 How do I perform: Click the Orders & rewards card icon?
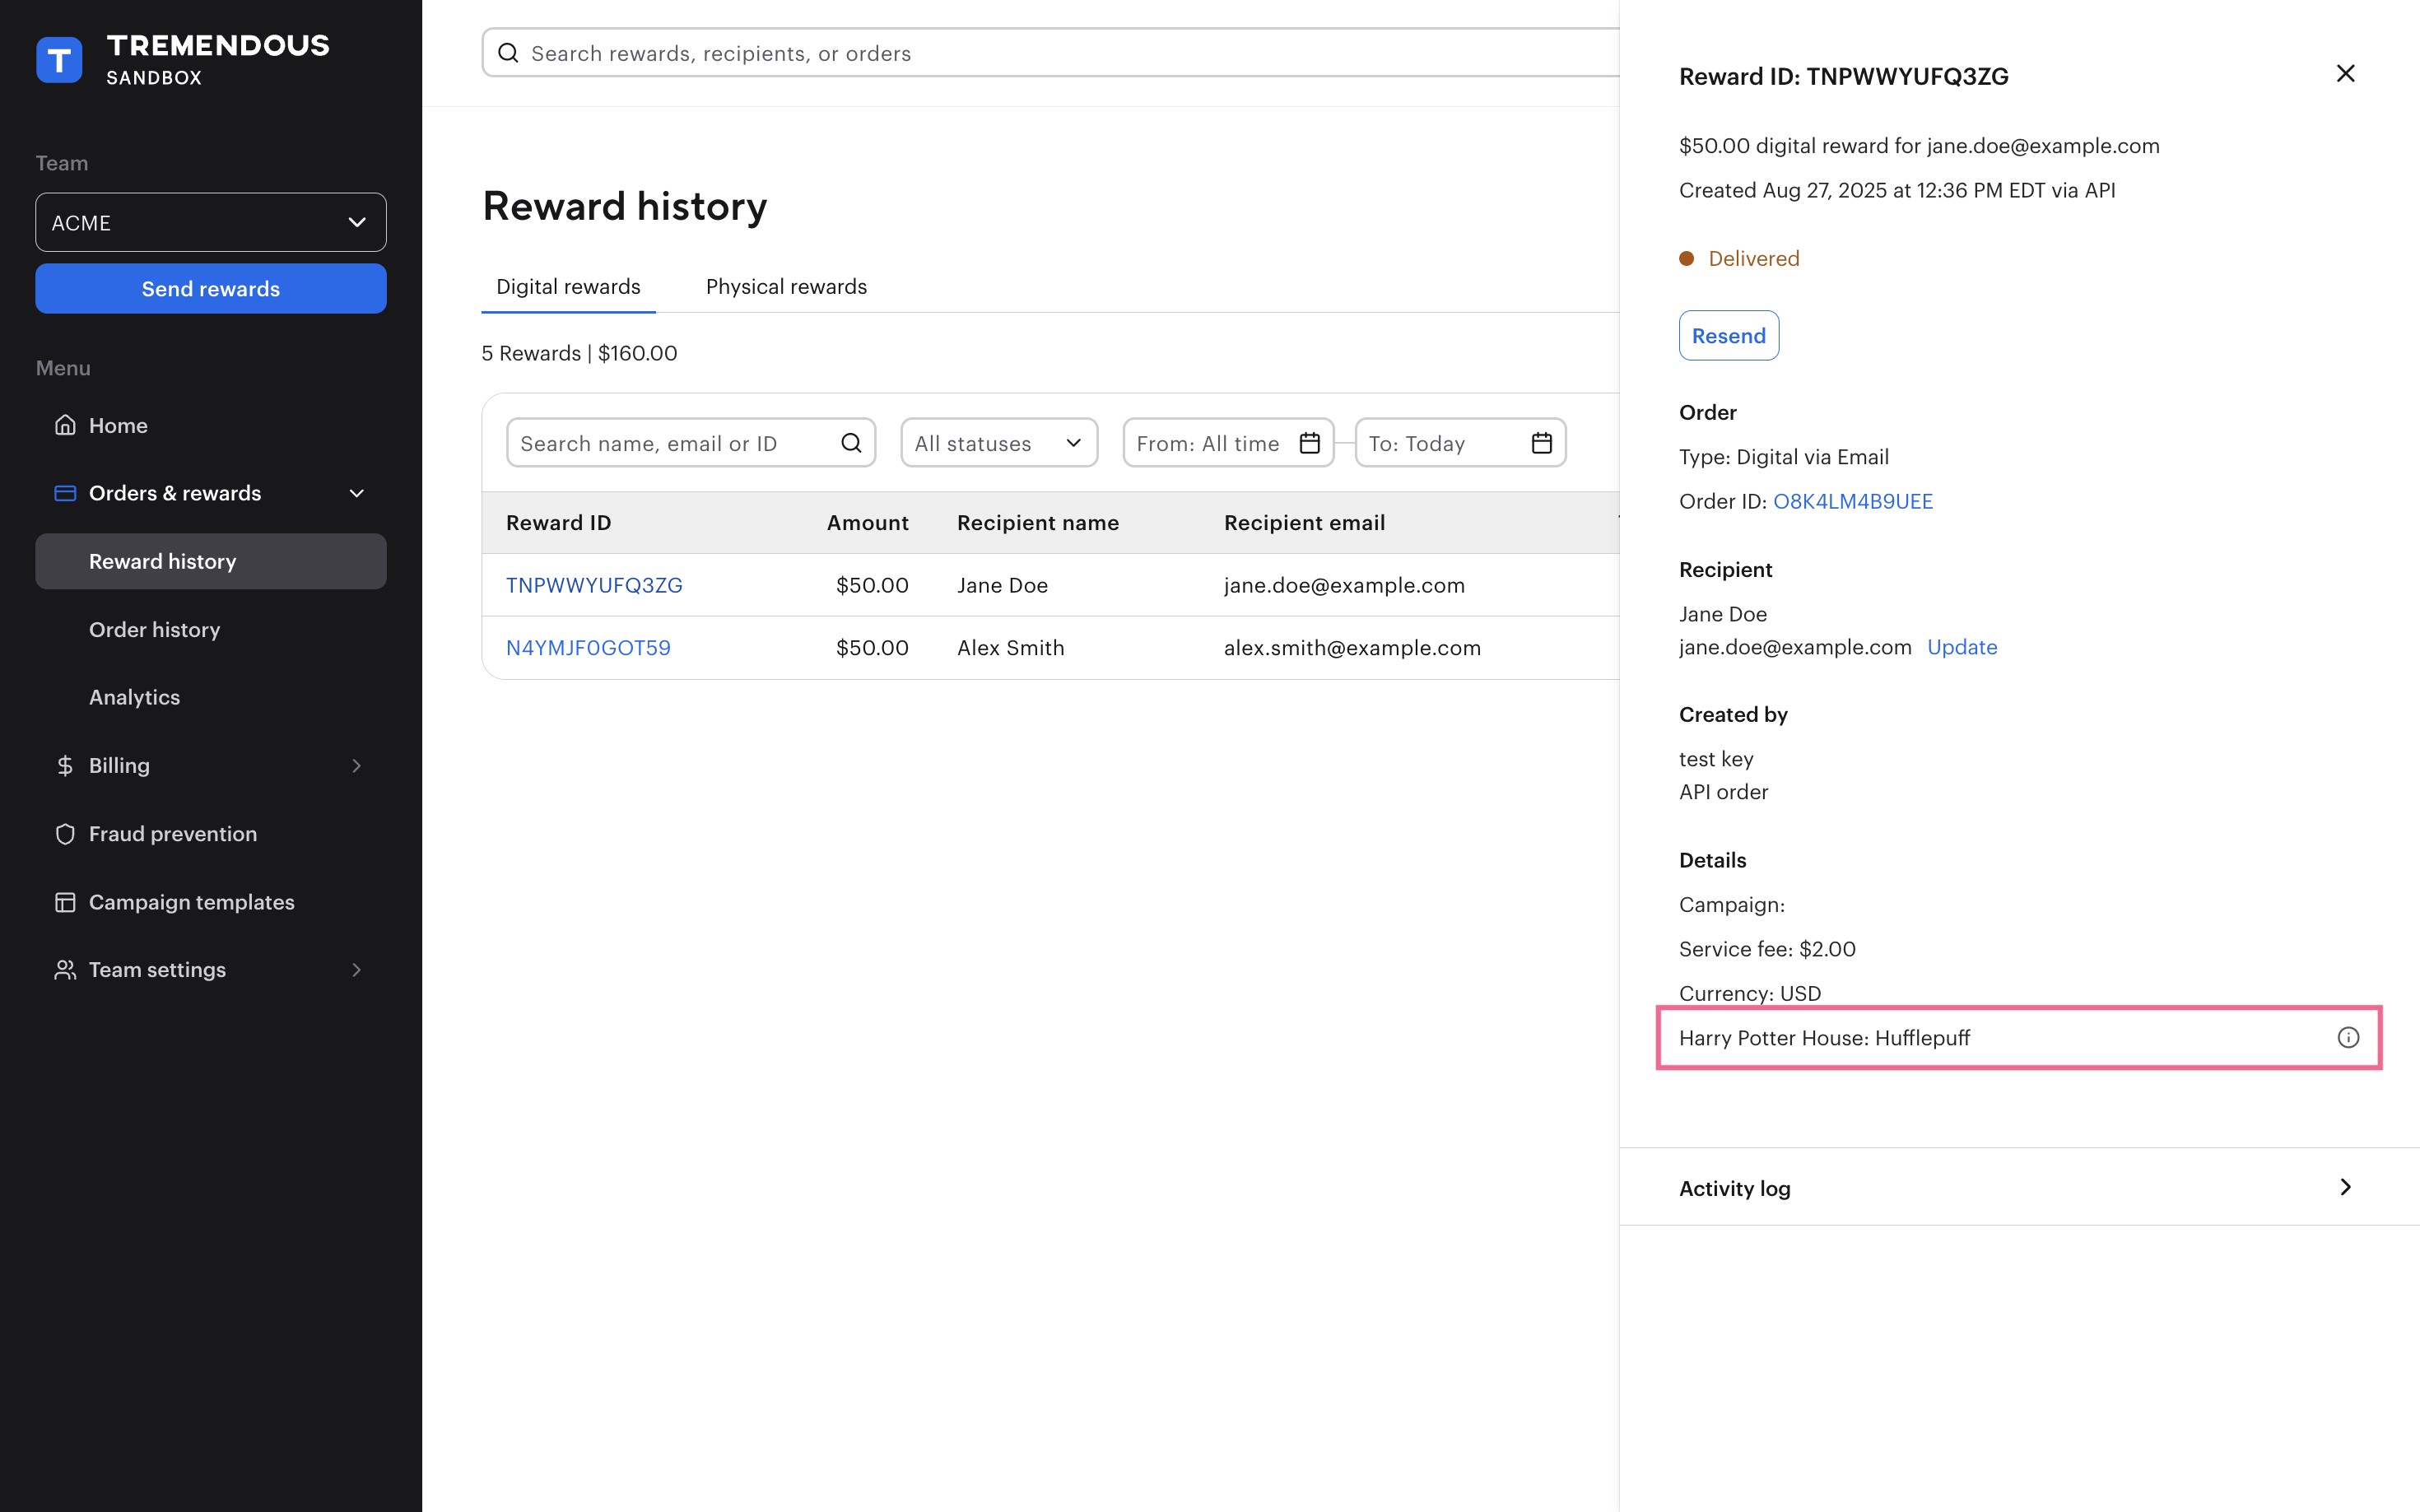65,493
